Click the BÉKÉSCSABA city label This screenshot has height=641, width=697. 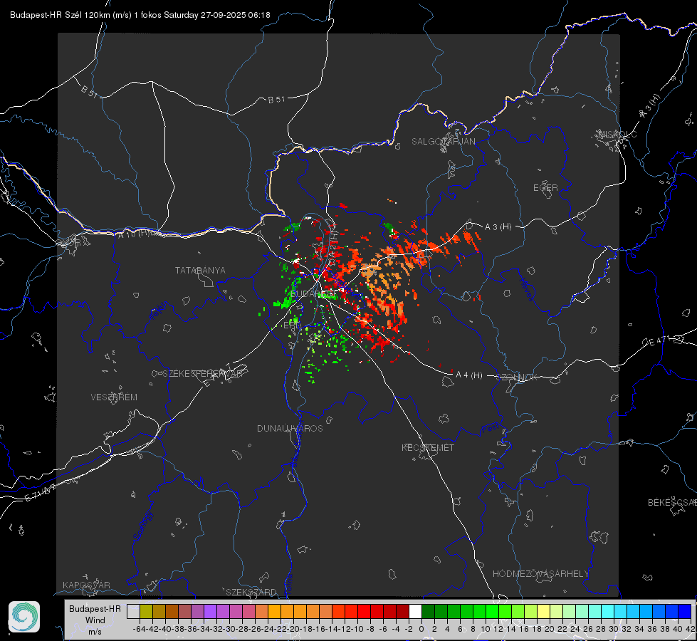[672, 502]
